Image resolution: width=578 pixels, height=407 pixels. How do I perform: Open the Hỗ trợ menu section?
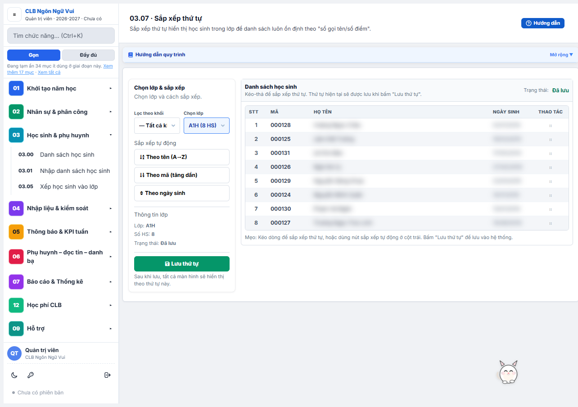click(61, 329)
